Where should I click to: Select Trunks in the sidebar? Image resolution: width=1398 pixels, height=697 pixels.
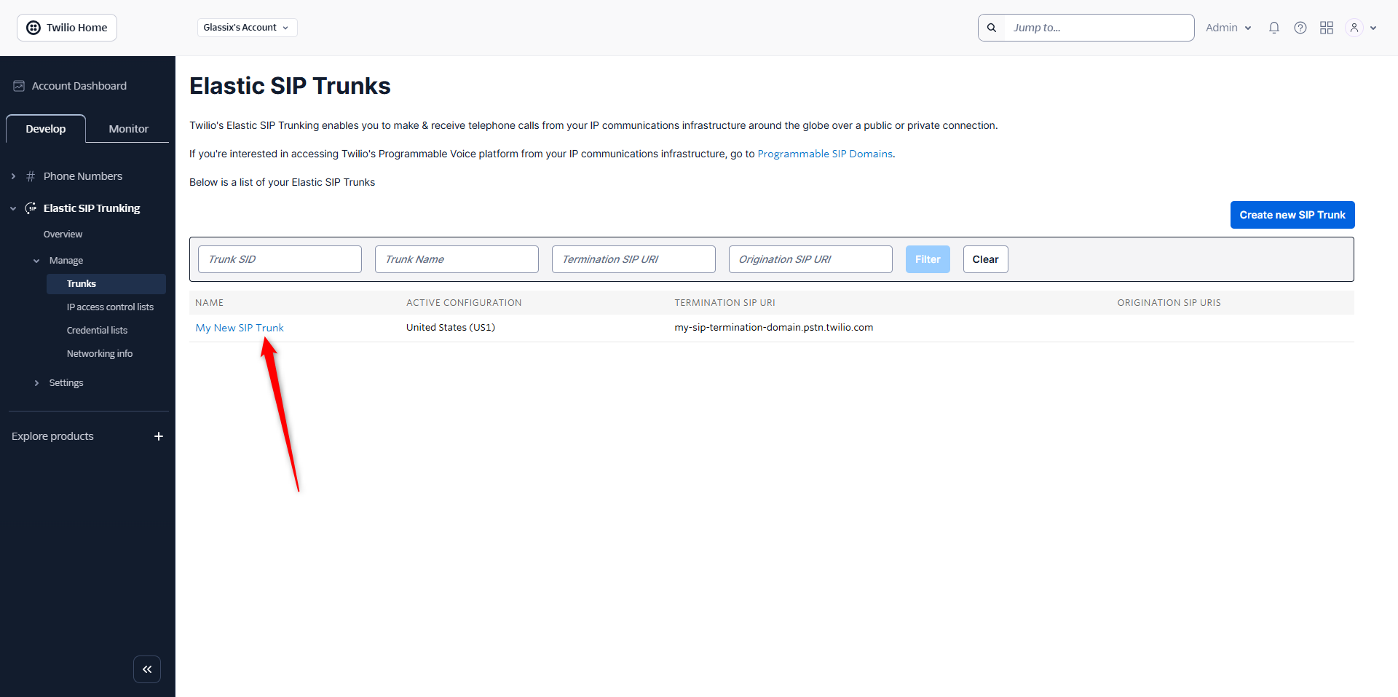coord(106,284)
